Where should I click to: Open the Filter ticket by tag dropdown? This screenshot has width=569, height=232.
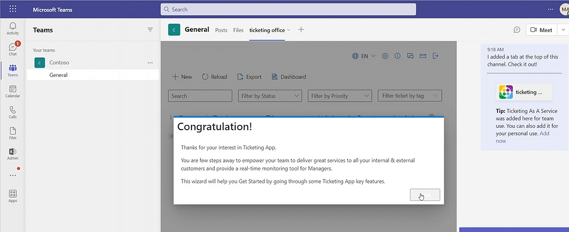click(x=410, y=96)
